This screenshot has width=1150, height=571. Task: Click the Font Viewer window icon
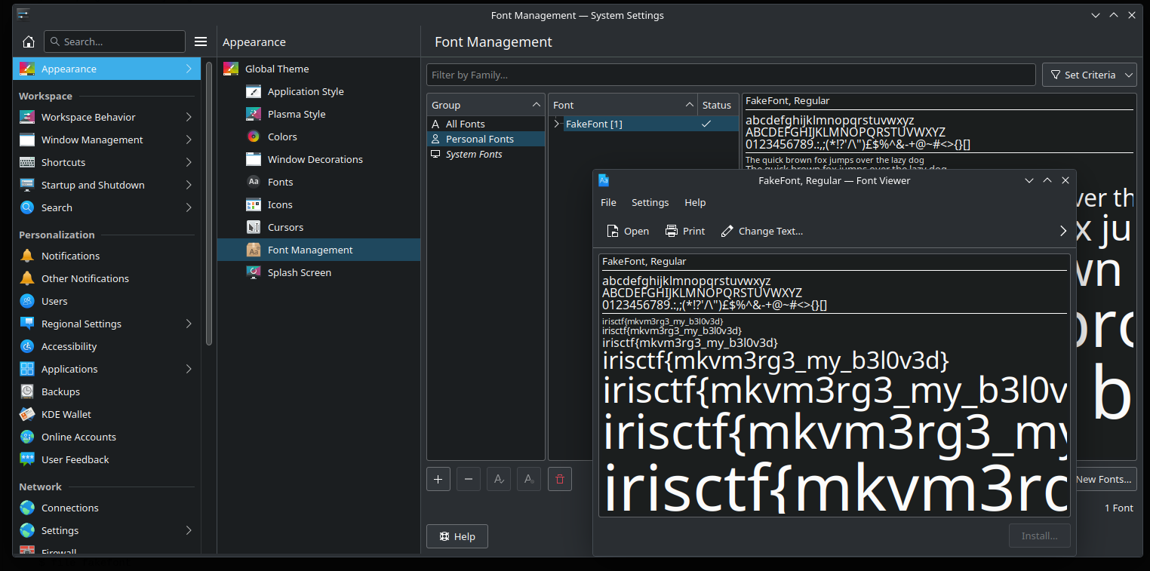coord(604,180)
